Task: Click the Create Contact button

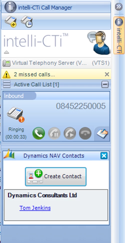Action: [x=56, y=177]
